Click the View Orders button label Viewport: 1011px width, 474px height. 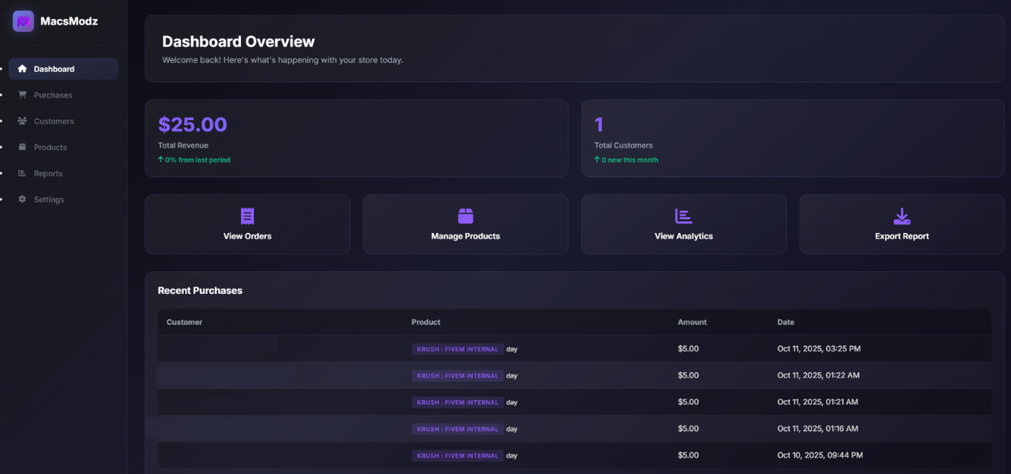247,236
